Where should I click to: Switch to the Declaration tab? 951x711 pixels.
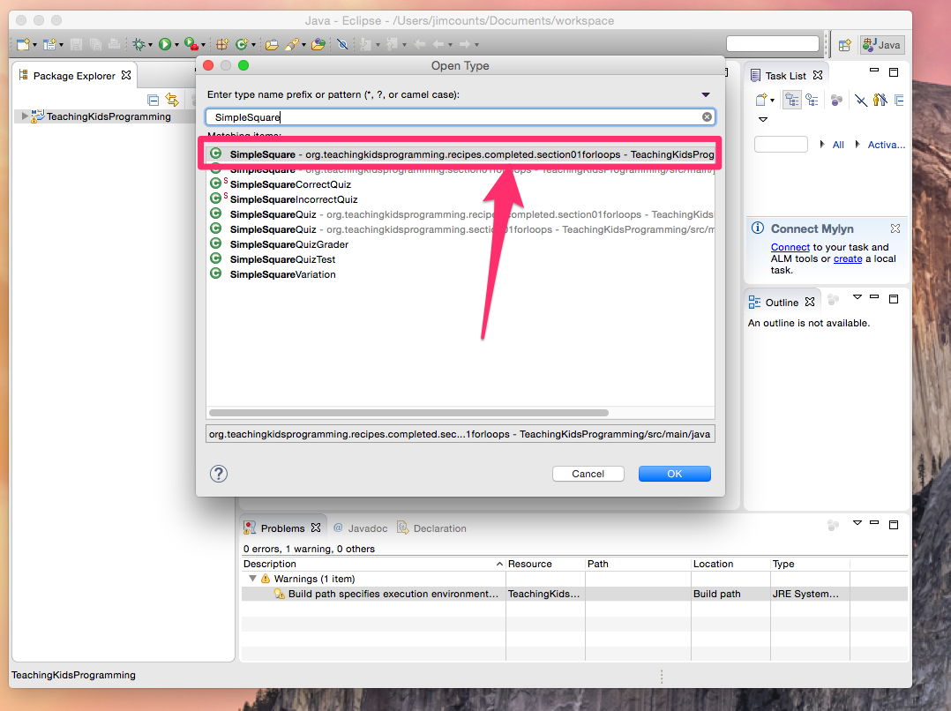[x=431, y=528]
